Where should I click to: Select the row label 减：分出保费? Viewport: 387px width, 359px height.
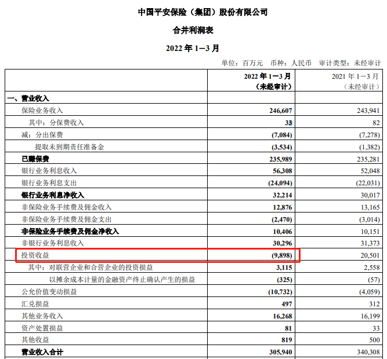pyautogui.click(x=42, y=135)
